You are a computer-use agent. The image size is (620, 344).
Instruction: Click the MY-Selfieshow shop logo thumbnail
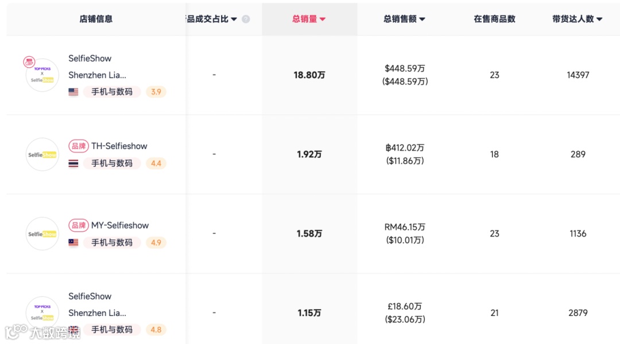pyautogui.click(x=42, y=234)
